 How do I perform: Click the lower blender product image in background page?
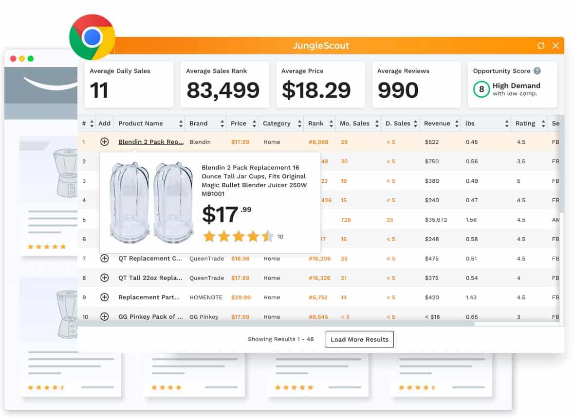click(67, 313)
